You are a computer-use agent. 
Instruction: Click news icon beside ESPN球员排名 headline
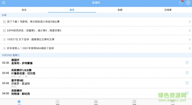click(5, 31)
